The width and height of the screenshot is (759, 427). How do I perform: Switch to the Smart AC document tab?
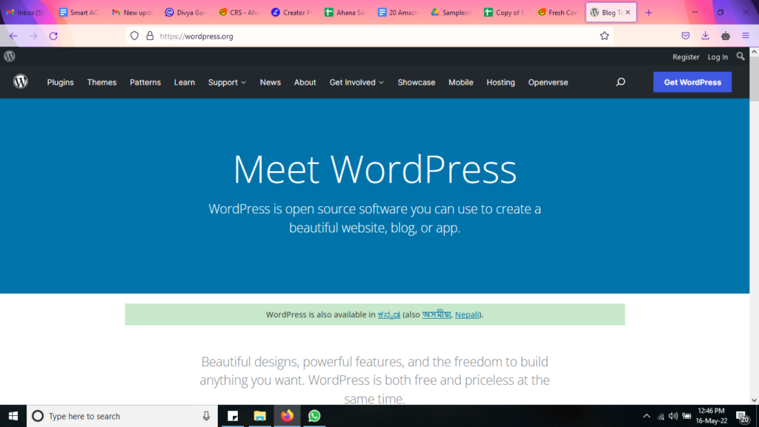click(79, 13)
